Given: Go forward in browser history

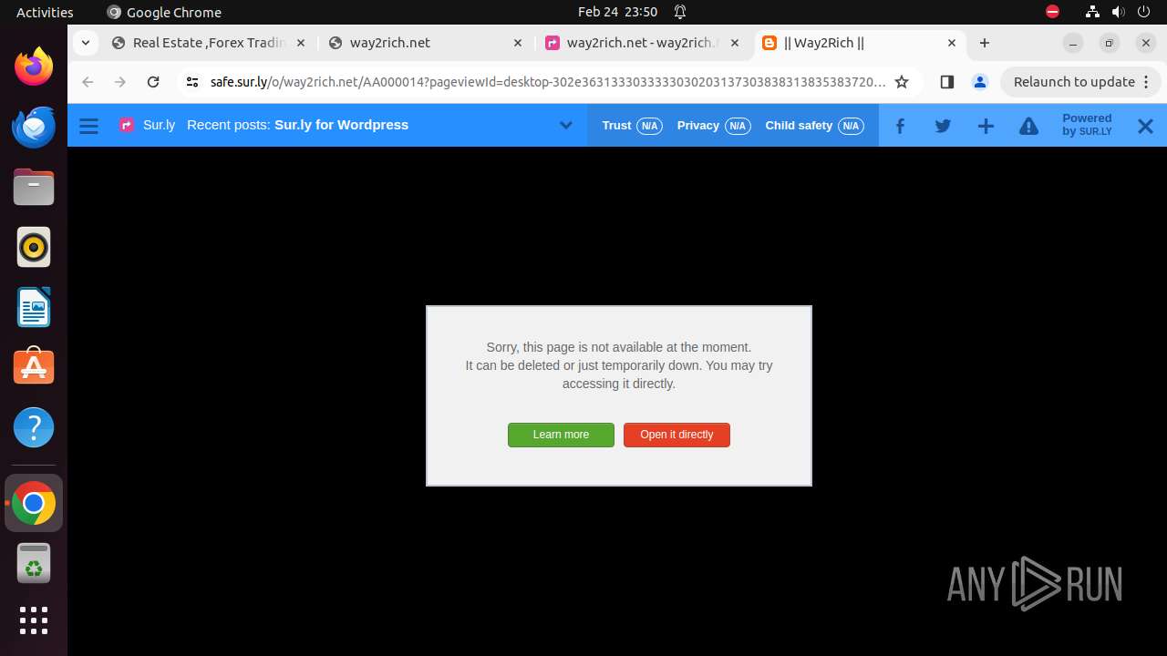Looking at the screenshot, I should coord(120,82).
